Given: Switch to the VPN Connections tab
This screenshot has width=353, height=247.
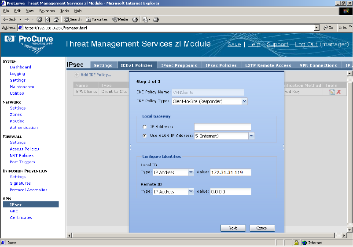Looking at the screenshot, I should (x=318, y=65).
